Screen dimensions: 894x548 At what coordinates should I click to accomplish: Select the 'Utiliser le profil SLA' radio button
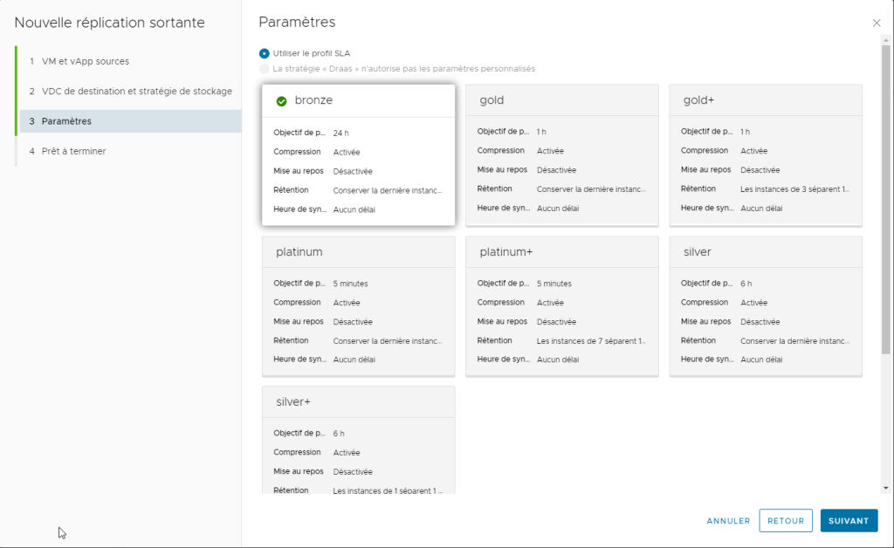(x=264, y=53)
